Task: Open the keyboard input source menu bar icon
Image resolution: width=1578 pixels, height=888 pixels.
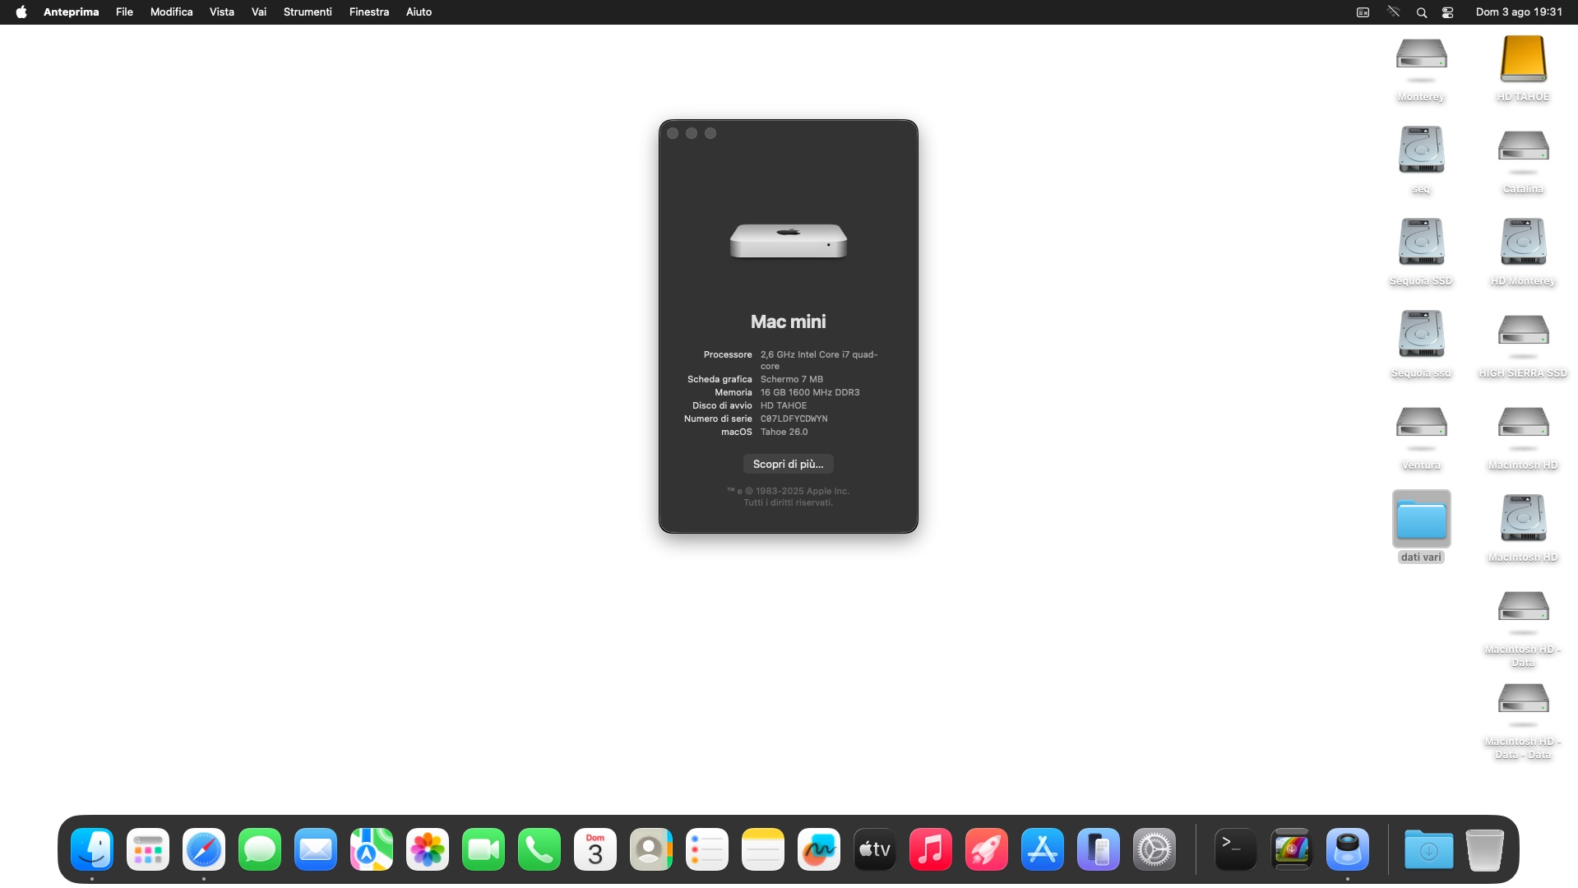Action: pos(1363,12)
